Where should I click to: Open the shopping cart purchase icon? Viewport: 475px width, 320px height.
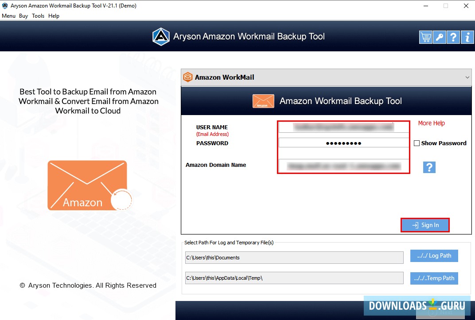pos(425,37)
